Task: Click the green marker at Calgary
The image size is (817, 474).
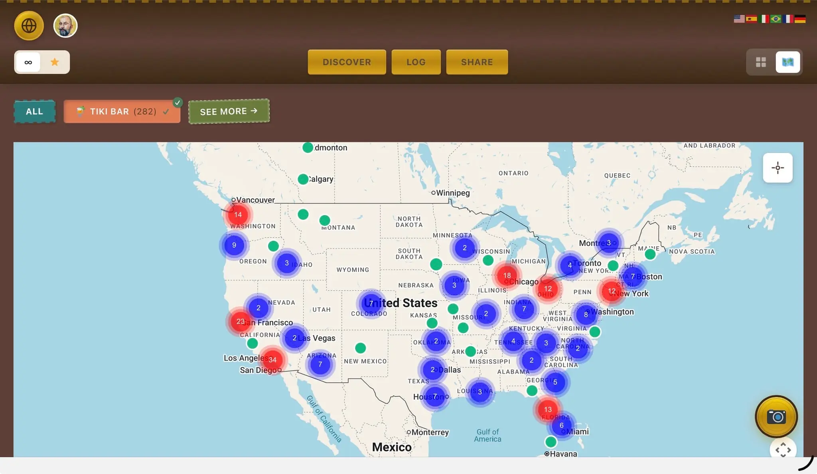Action: tap(303, 179)
